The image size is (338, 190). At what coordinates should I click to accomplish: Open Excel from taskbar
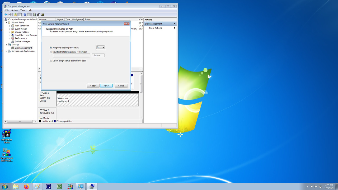(x=59, y=187)
